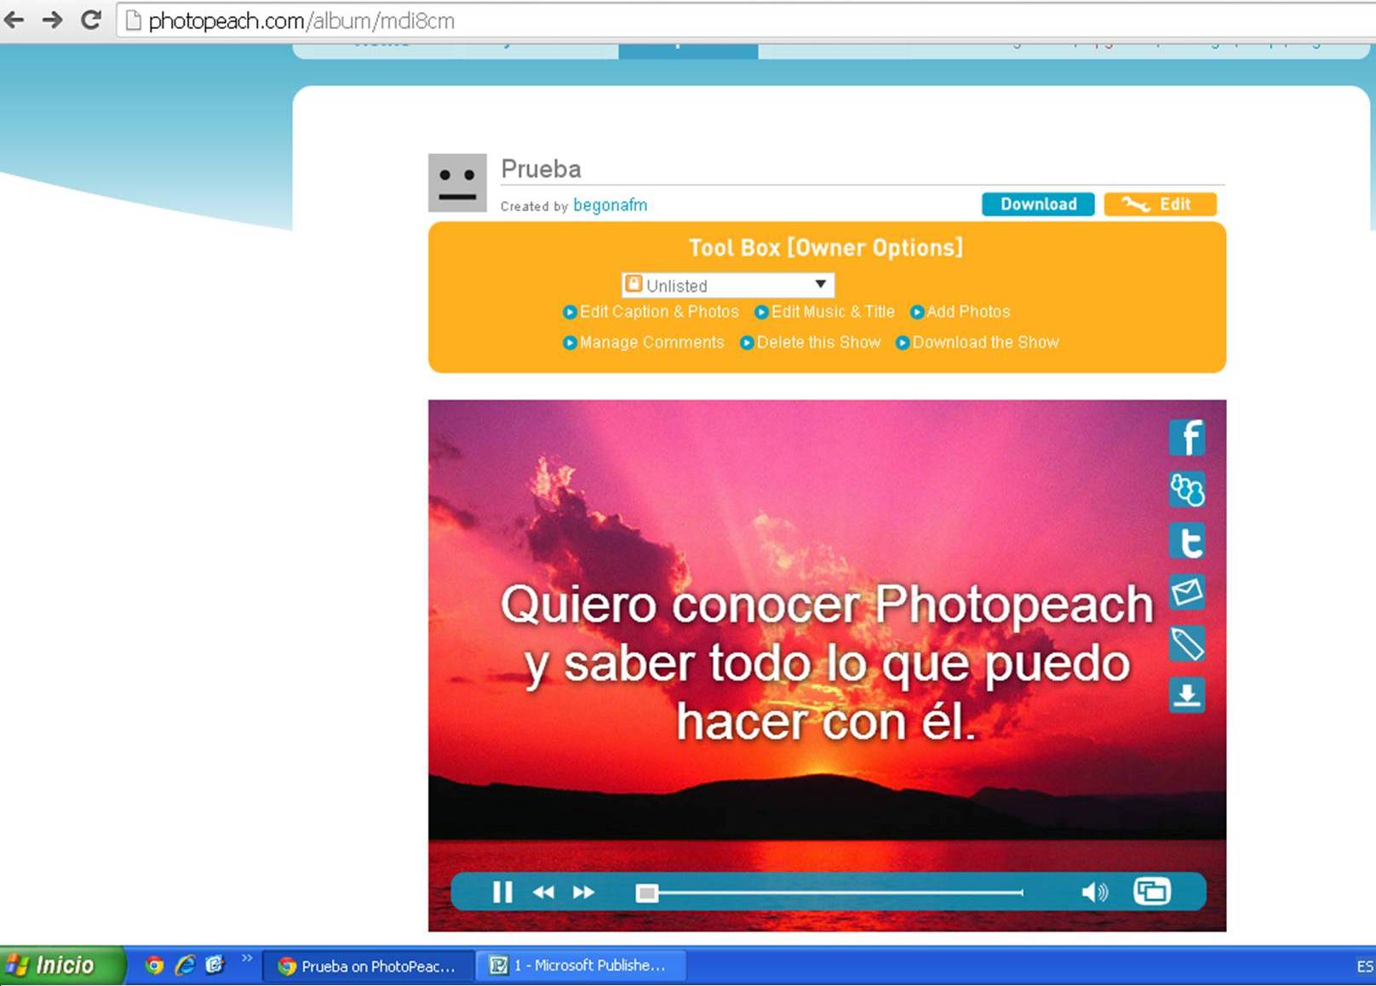Share slideshow via Twitter icon
The width and height of the screenshot is (1376, 986).
(x=1187, y=542)
